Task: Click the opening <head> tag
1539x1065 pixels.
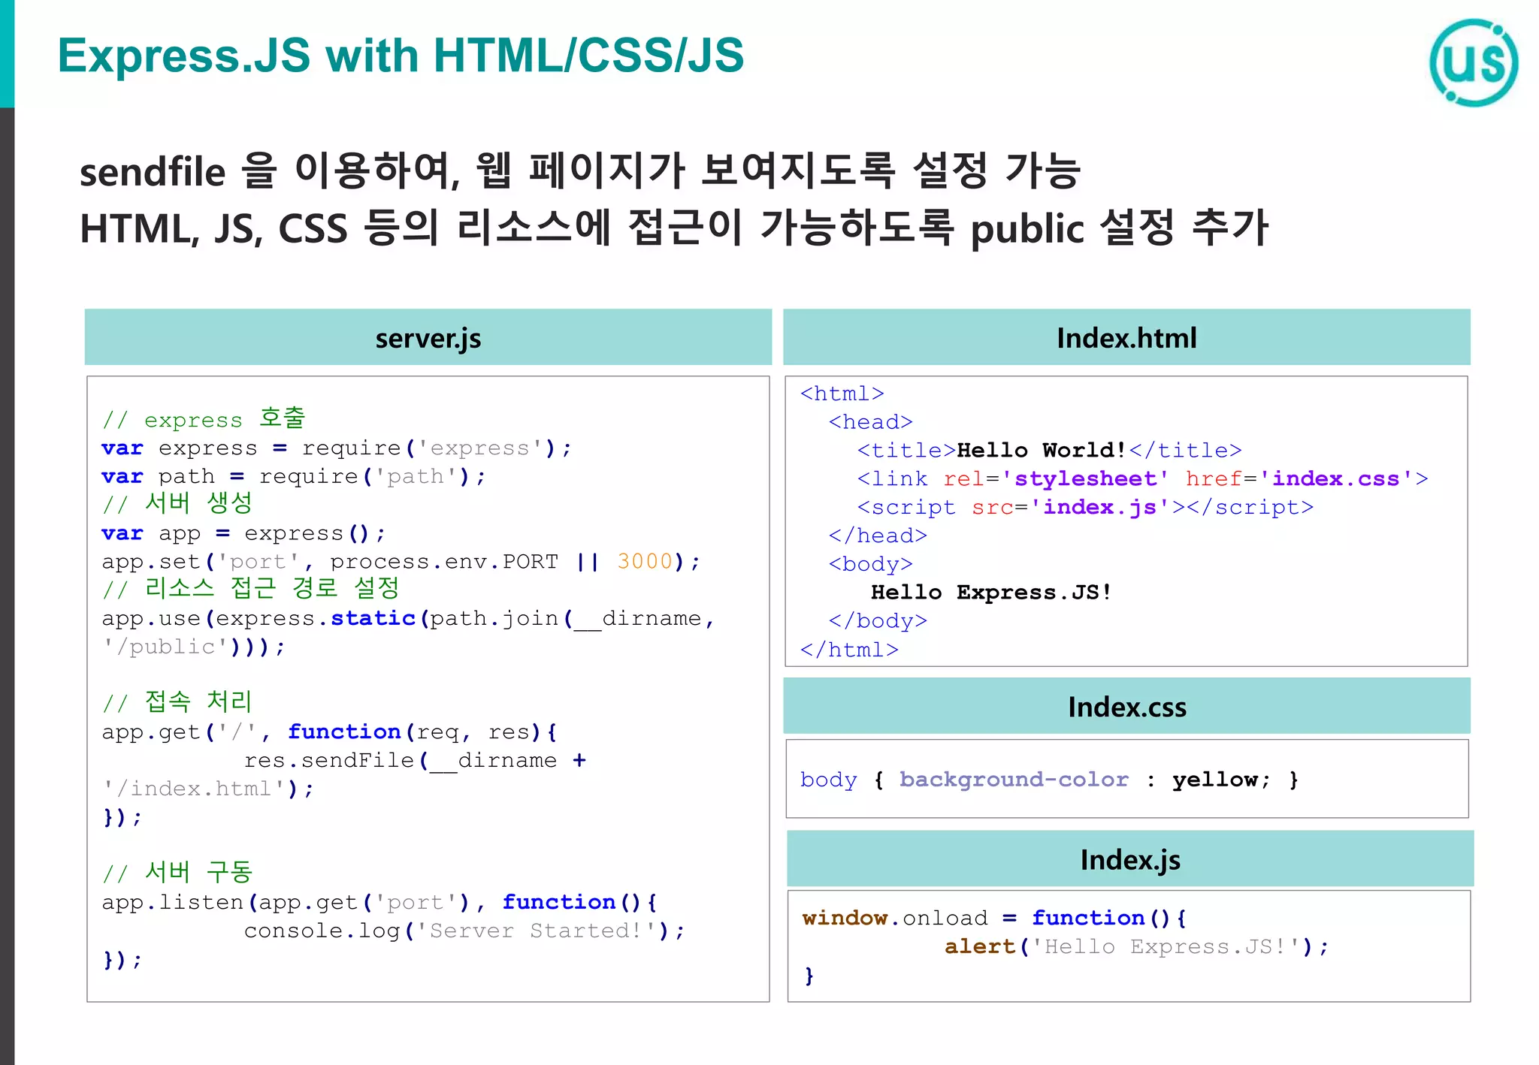Action: point(870,422)
